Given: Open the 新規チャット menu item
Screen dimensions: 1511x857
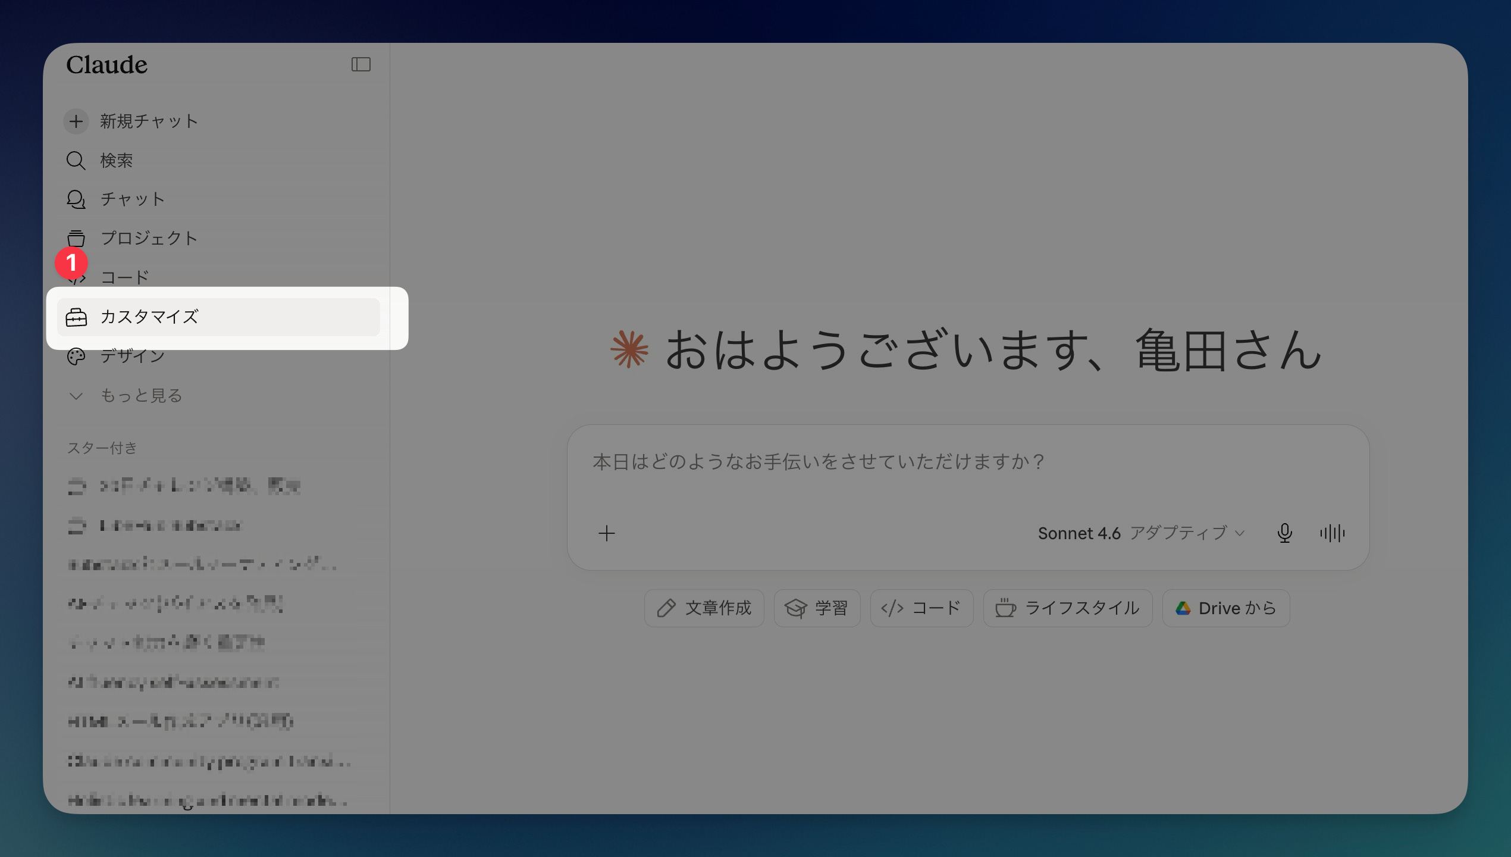Looking at the screenshot, I should [x=218, y=121].
